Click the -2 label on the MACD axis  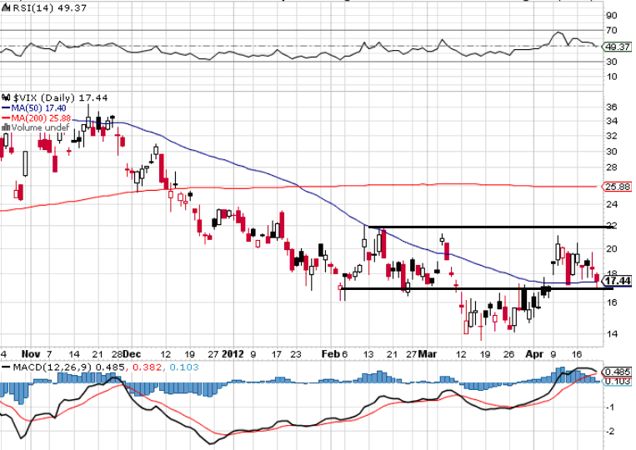click(610, 432)
